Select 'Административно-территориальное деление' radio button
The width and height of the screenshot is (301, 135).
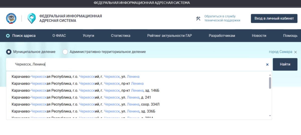[x=65, y=52]
